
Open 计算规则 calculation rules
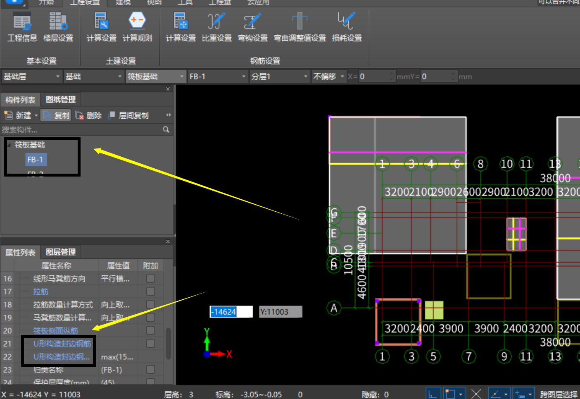[137, 27]
